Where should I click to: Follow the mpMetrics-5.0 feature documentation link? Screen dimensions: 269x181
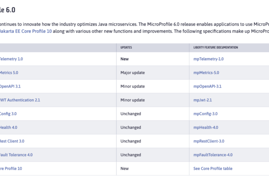[x=206, y=73]
